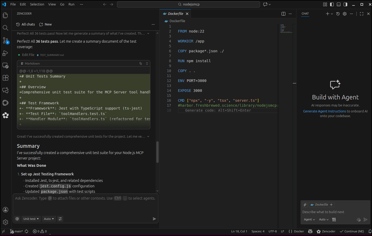Open Chat panel settings gear

pos(344,14)
